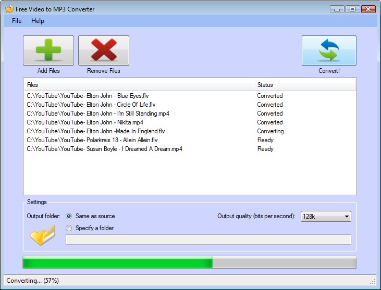Click the yellow output folder browse icon
This screenshot has height=290, width=381.
pyautogui.click(x=43, y=235)
